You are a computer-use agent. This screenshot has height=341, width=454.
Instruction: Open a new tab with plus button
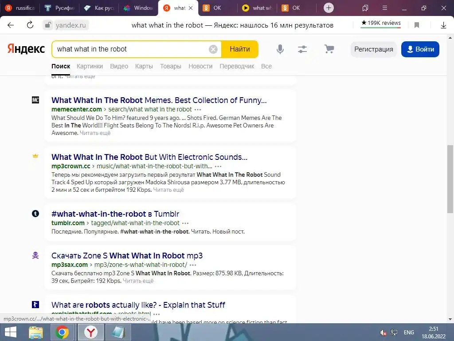tap(329, 8)
